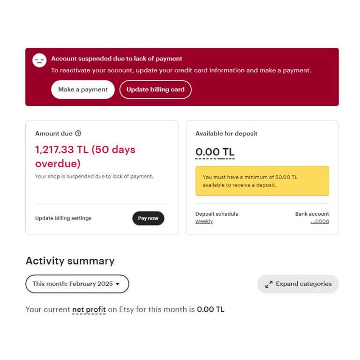
Task: Open the This month: February 2025 dropdown
Action: [x=77, y=284]
